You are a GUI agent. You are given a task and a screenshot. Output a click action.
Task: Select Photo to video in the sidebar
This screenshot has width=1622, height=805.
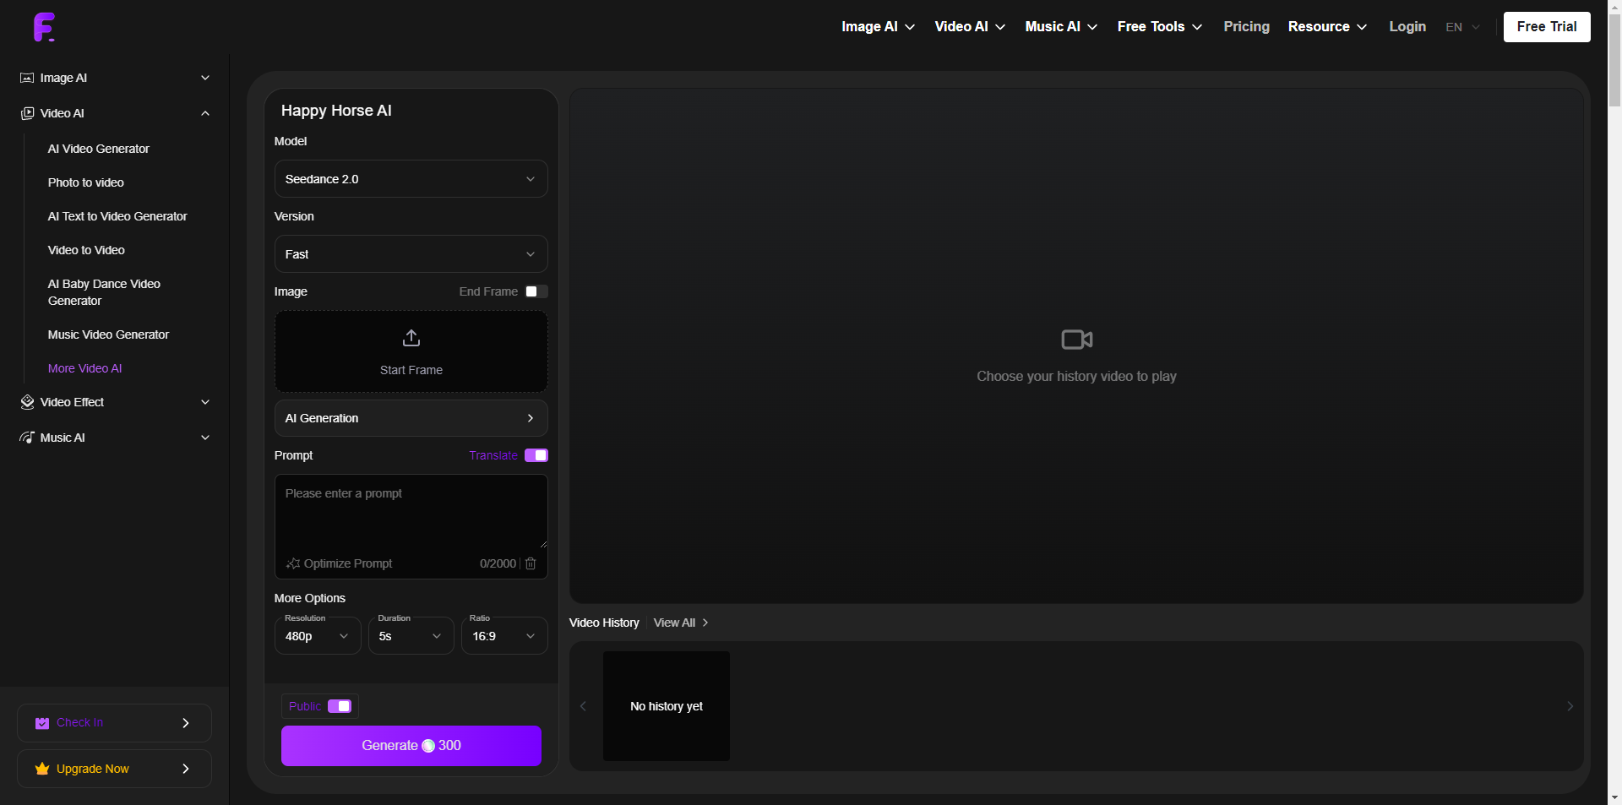click(86, 182)
